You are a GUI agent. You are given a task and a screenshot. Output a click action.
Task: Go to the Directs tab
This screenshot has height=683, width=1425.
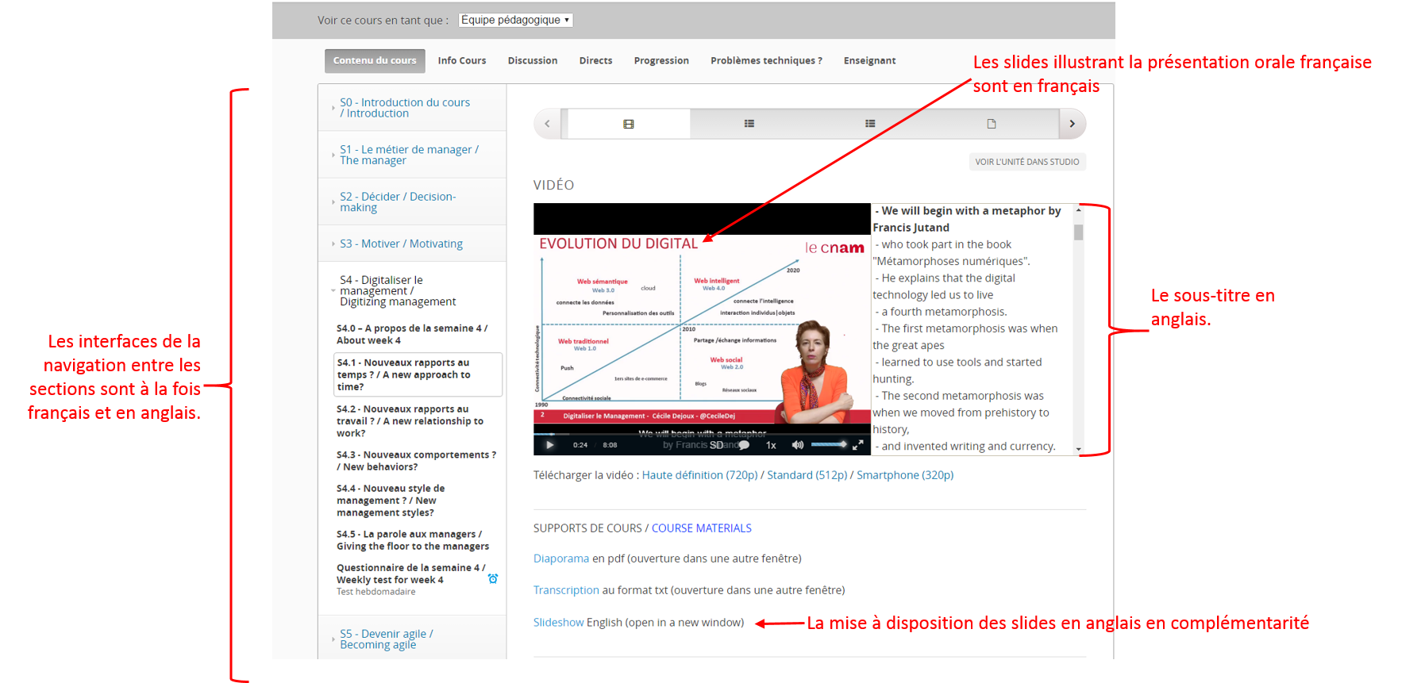(x=595, y=60)
